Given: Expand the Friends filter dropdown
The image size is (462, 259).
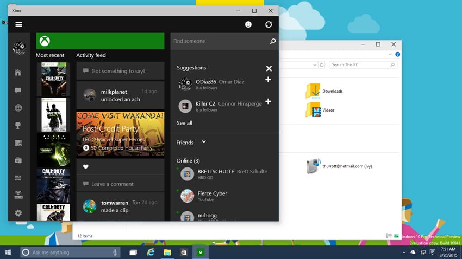Looking at the screenshot, I should [x=204, y=142].
